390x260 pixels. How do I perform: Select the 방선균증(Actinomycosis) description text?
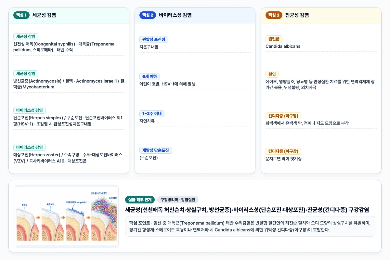click(x=69, y=84)
